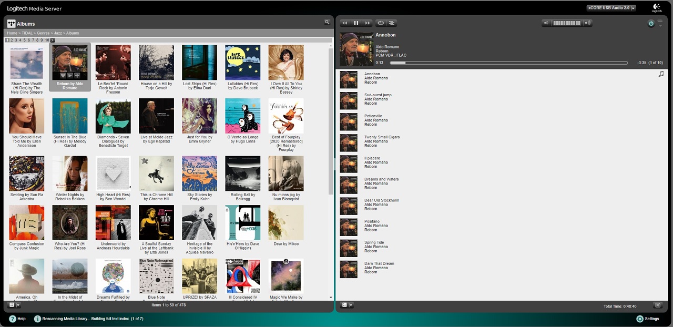The height and width of the screenshot is (327, 673).
Task: Jump to page 2 of albums
Action: pyautogui.click(x=12, y=40)
